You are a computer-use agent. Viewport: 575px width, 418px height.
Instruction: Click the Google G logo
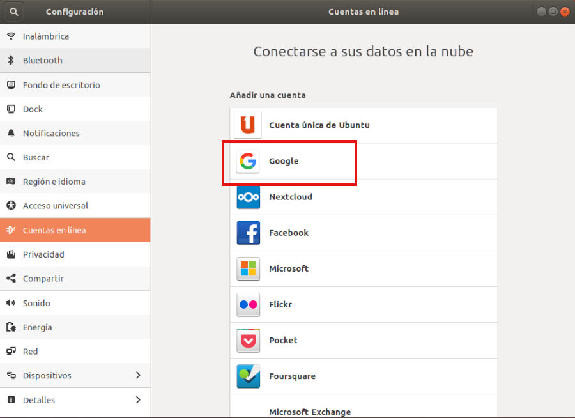pyautogui.click(x=248, y=161)
